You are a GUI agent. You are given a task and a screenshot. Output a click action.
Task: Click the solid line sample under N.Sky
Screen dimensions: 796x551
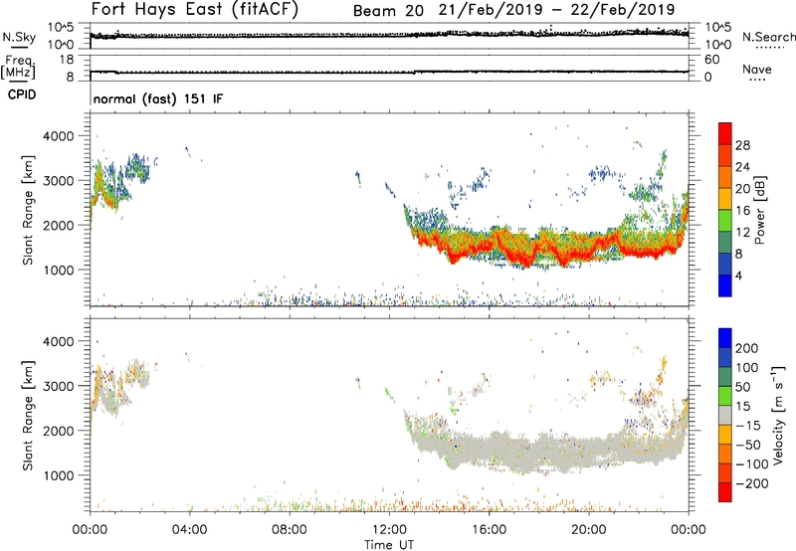(20, 47)
